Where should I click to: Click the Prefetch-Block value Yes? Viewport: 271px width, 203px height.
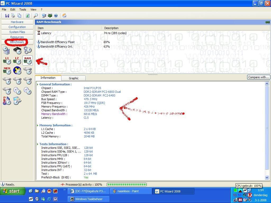(x=86, y=177)
